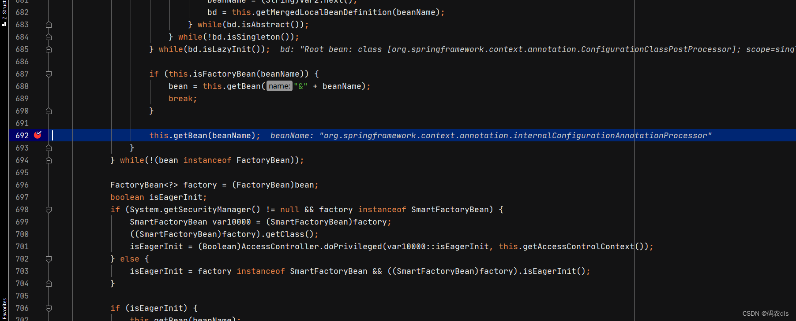The image size is (796, 321).
Task: Click line number 700 in the gutter
Action: pyautogui.click(x=22, y=234)
